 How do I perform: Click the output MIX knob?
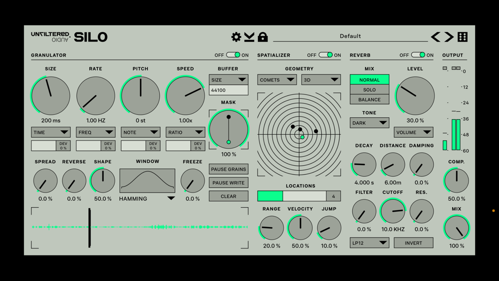457,228
